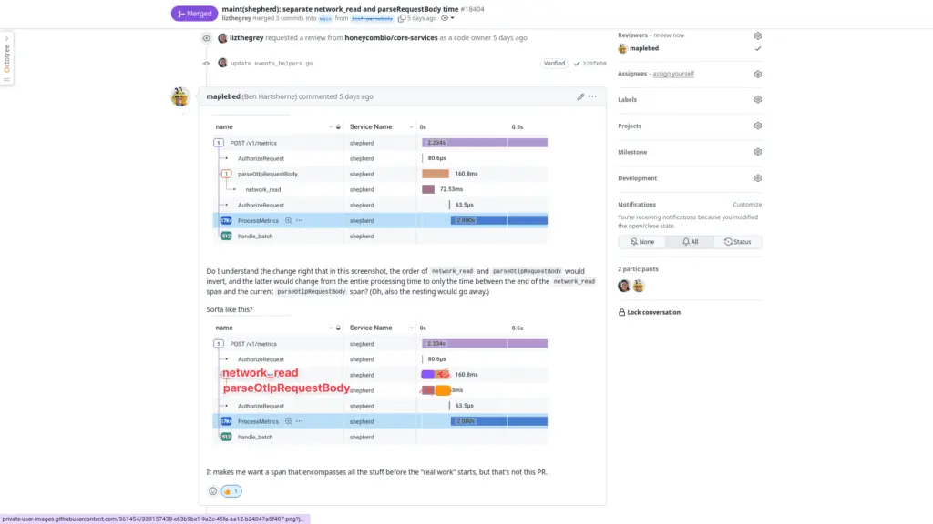Set notifications to All
This screenshot has width=933, height=524.
(690, 242)
